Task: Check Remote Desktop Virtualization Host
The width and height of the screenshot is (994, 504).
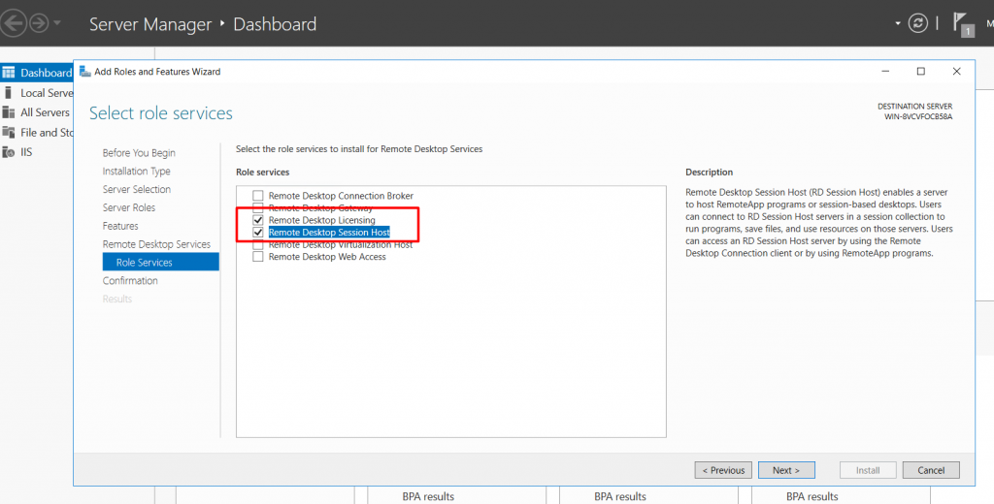Action: coord(258,245)
